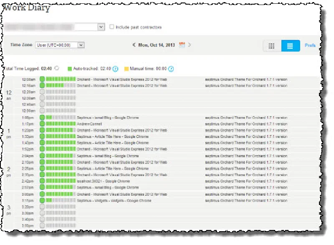The image size is (334, 245).
Task: Refresh total time logged icon
Action: pyautogui.click(x=57, y=68)
